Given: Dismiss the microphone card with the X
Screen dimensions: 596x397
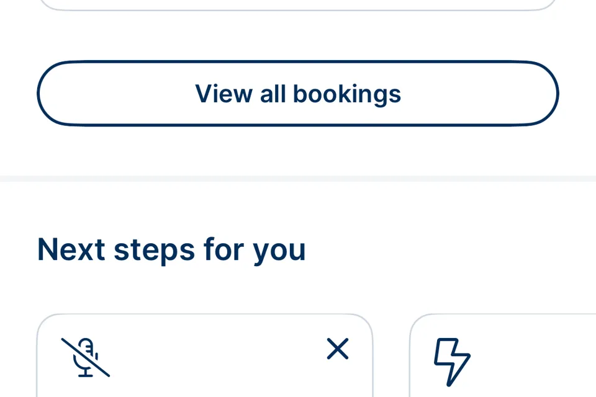Looking at the screenshot, I should [x=338, y=349].
